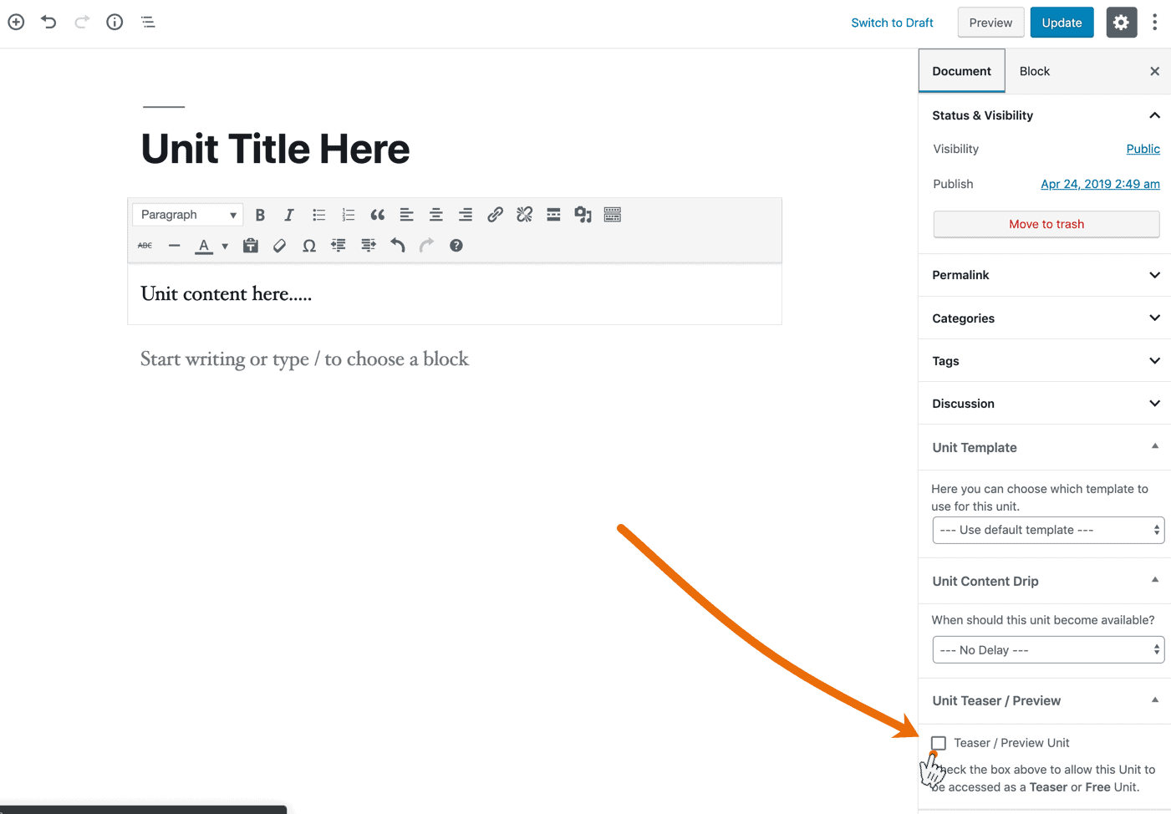
Task: Click the Add block plus icon
Action: point(16,23)
